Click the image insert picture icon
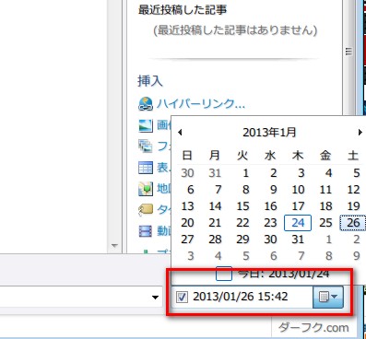The height and width of the screenshot is (339, 366). click(146, 125)
